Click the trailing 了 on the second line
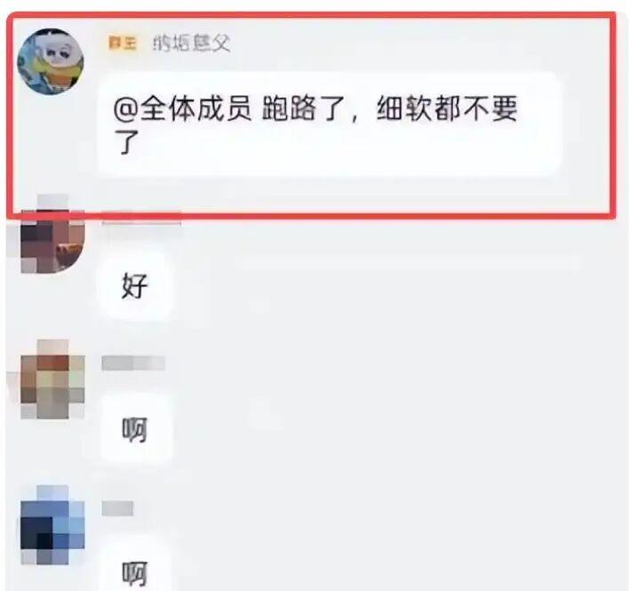Image resolution: width=631 pixels, height=591 pixels. pyautogui.click(x=127, y=142)
